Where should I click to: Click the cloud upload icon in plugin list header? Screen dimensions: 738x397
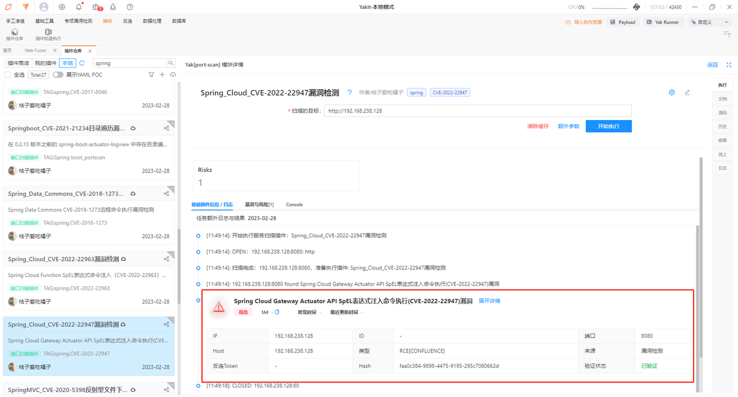tap(172, 74)
